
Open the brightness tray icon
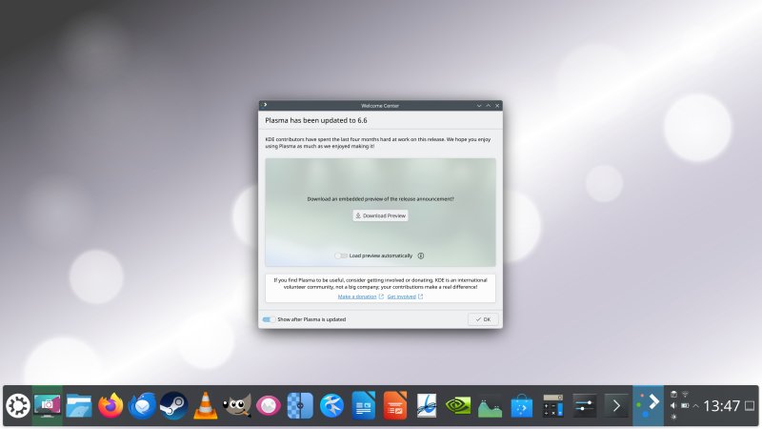pos(673,417)
